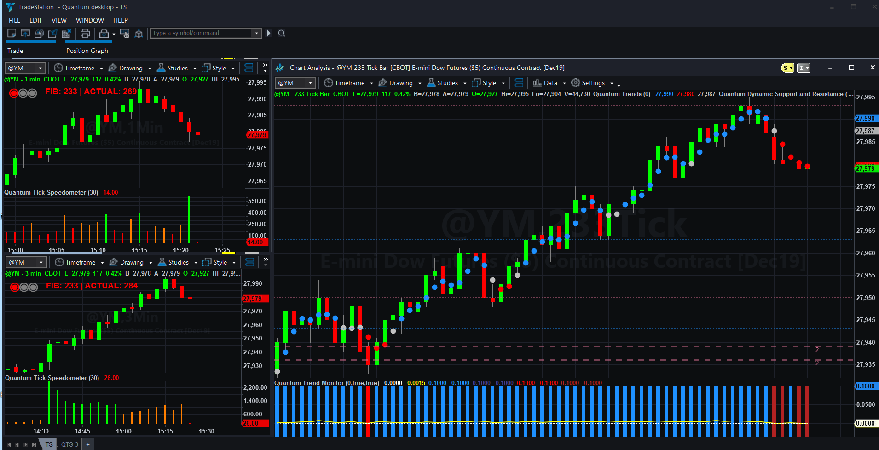Click Drawing in 233 Tick chart toolbar
The image size is (879, 450).
[400, 83]
